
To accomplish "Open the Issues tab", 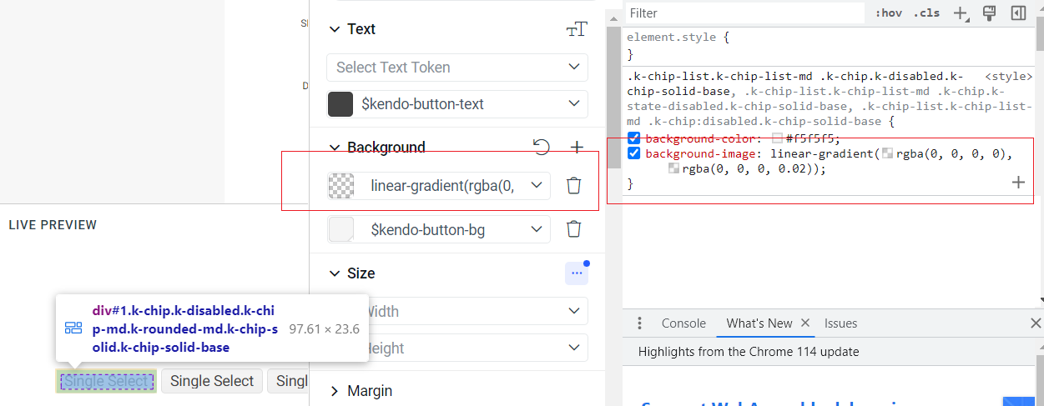I will tap(840, 323).
